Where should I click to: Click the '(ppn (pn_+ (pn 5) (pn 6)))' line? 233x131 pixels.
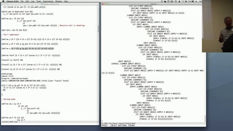14,30
